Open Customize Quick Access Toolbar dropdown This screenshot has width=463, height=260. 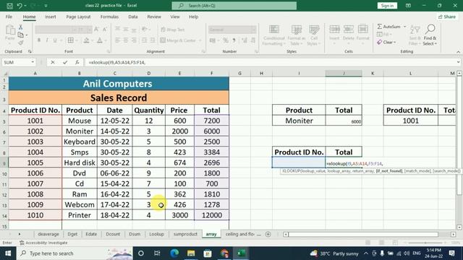pos(46,5)
